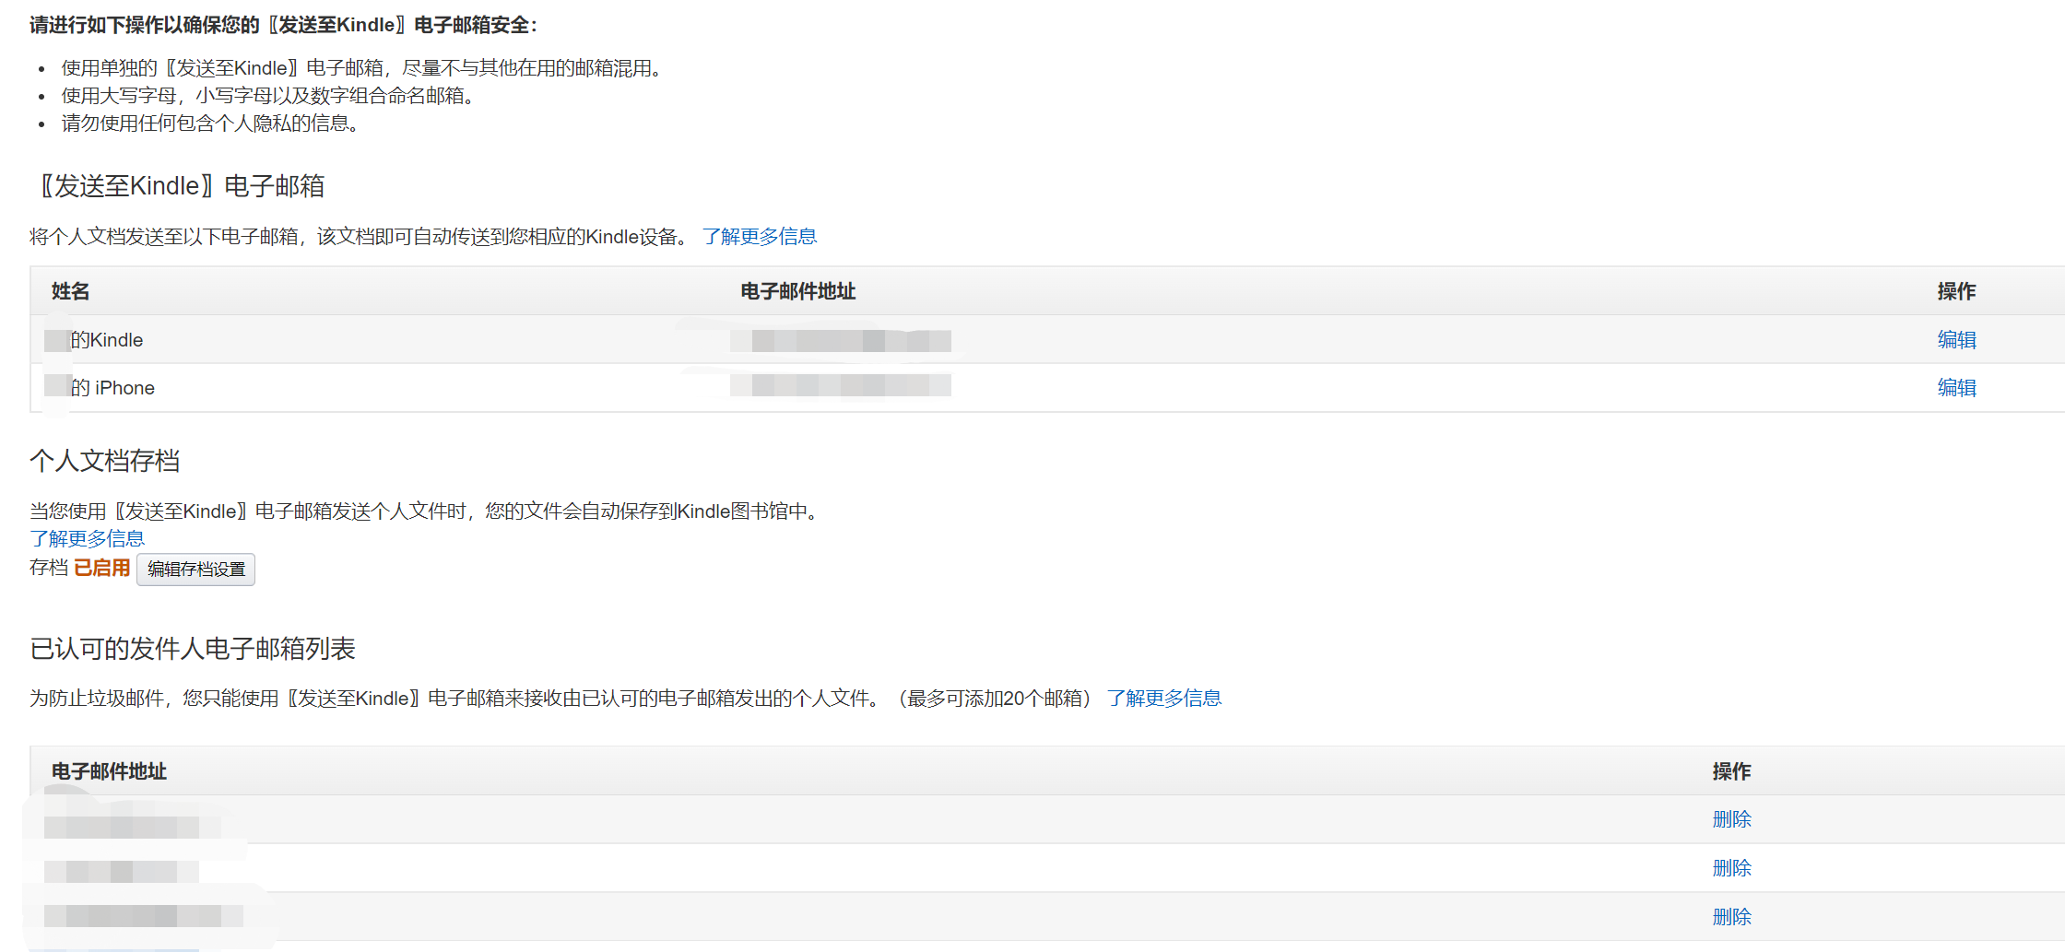Image resolution: width=2065 pixels, height=952 pixels.
Task: Click the 电子邮件地址 header in approved senders table
Action: point(109,771)
